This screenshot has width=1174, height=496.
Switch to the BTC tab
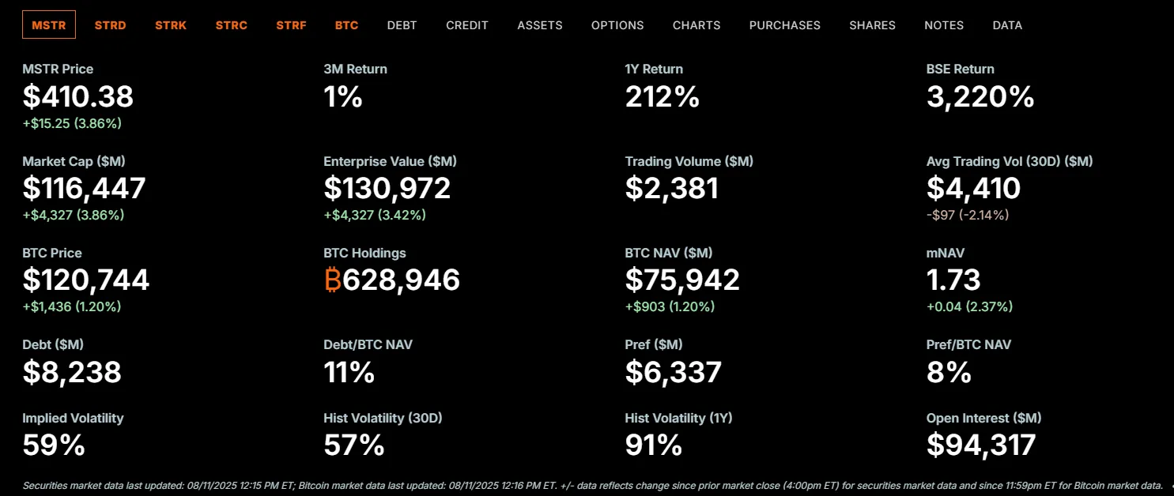tap(346, 25)
